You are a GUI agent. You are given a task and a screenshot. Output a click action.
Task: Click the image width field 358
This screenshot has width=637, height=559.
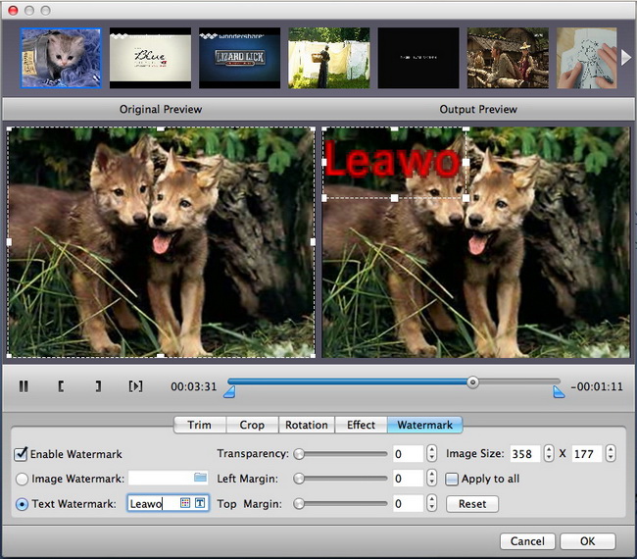[x=525, y=453]
